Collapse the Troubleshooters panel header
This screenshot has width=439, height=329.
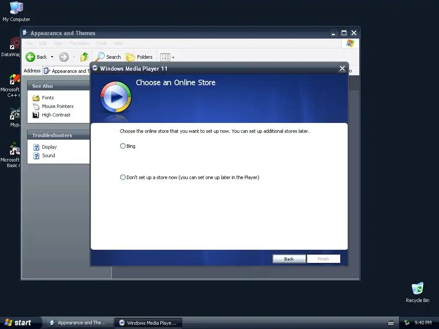click(x=58, y=135)
